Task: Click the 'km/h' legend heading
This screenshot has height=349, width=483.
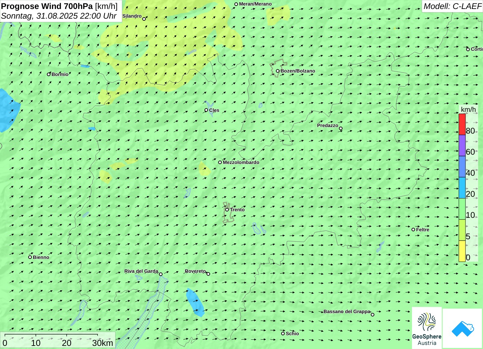Action: tap(468, 109)
